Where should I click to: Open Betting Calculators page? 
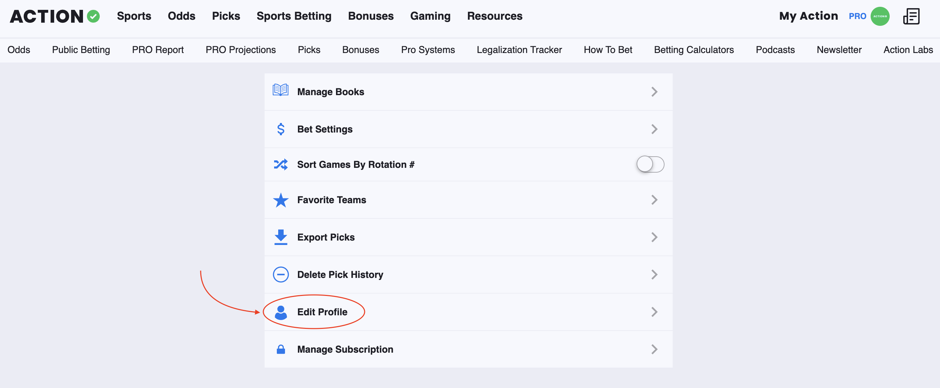point(694,50)
